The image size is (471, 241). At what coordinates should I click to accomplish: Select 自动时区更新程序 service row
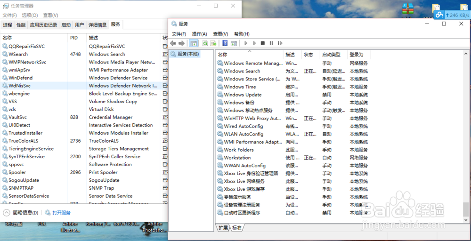point(293,213)
